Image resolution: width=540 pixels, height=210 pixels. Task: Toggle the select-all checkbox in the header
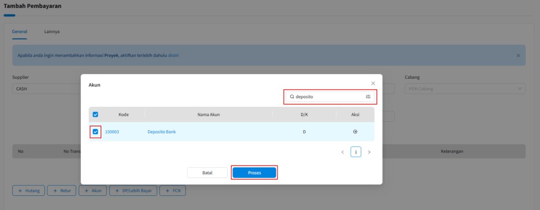[95, 114]
